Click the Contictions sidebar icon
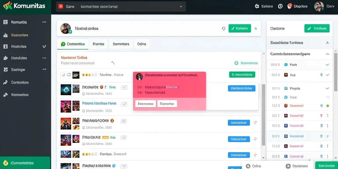The width and height of the screenshot is (338, 169). point(6,82)
